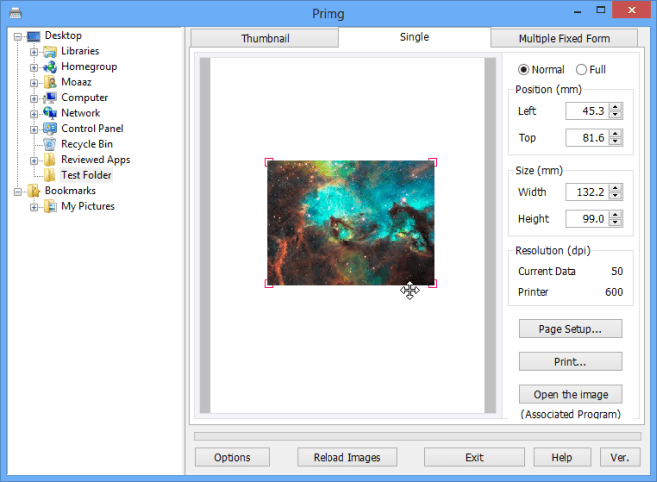
Task: Select the Full radio button
Action: pyautogui.click(x=581, y=70)
